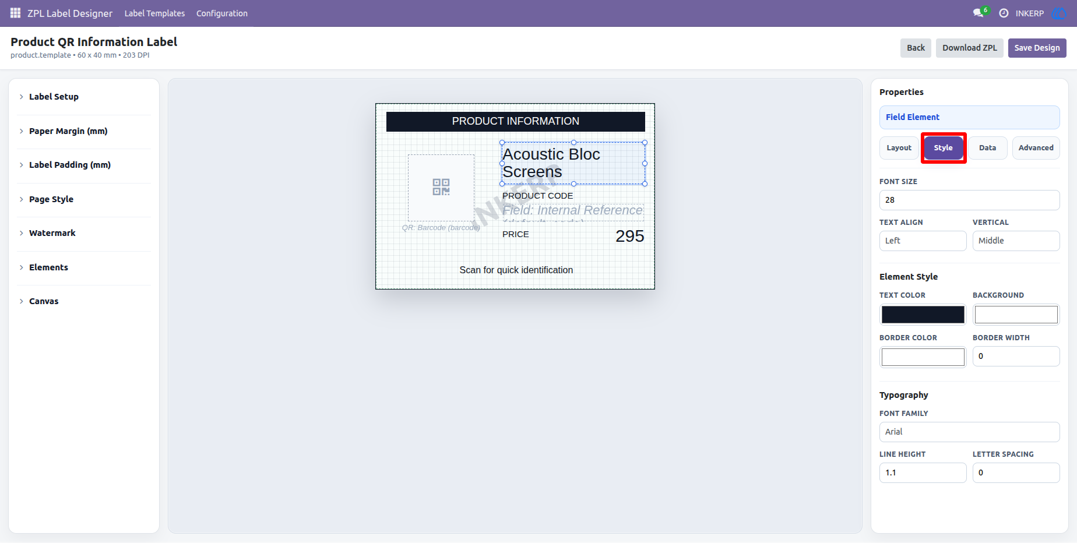
Task: Open the clock activities icon
Action: (1004, 13)
